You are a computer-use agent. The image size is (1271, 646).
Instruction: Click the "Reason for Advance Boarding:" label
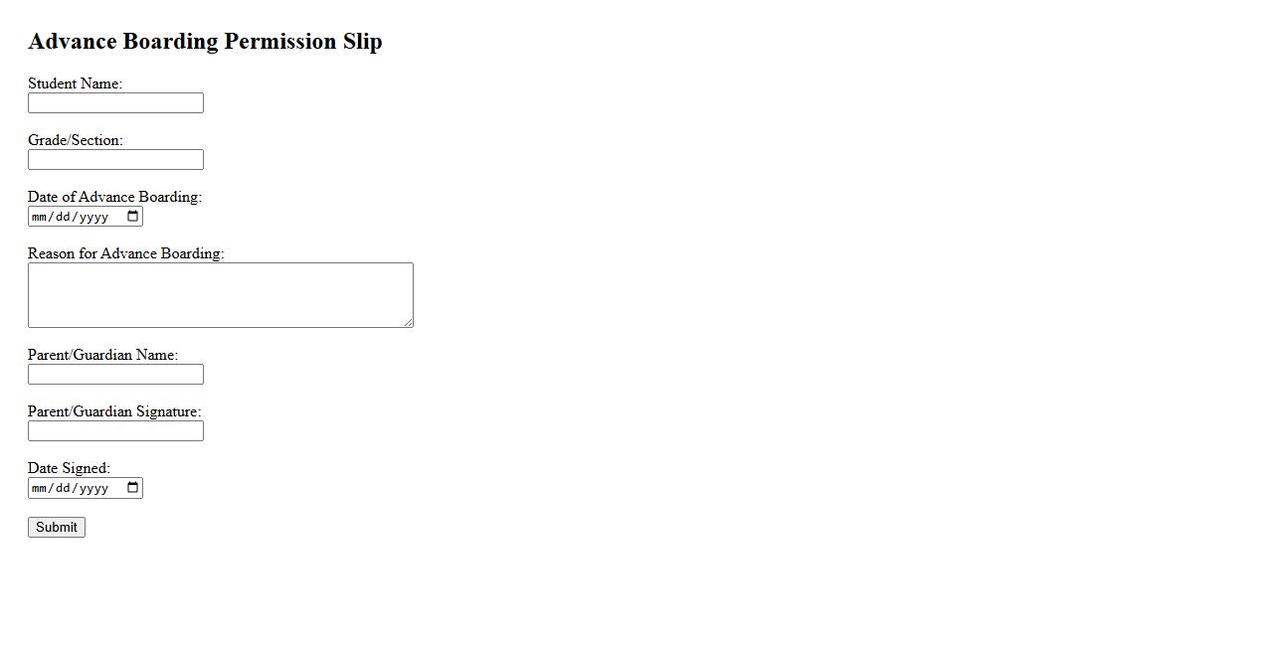(x=125, y=253)
